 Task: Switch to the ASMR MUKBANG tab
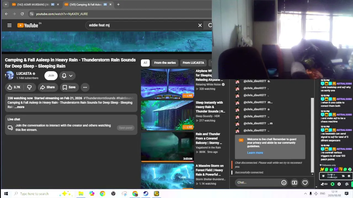pos(33,4)
